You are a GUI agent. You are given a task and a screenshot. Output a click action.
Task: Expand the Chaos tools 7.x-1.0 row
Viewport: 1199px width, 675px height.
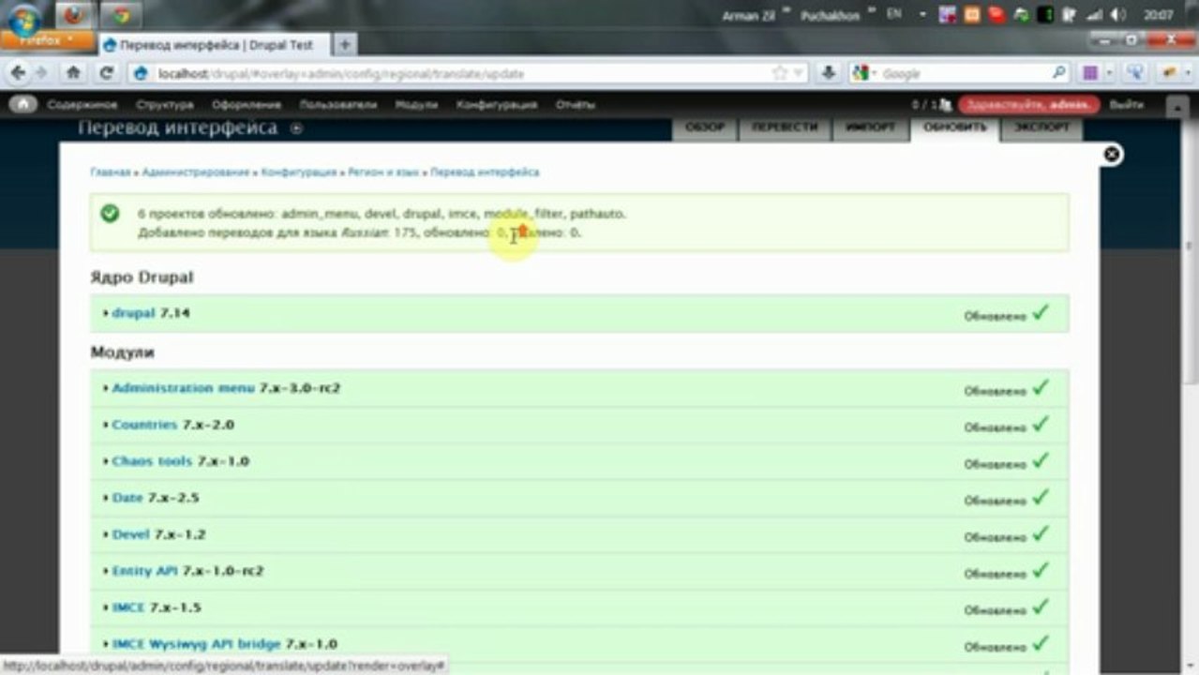click(579, 461)
